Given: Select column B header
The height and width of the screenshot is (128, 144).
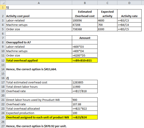Looking at the screenshot, I should (x=85, y=3).
